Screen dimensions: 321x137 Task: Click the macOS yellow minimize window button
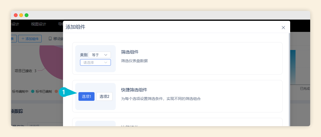pyautogui.click(x=21, y=15)
